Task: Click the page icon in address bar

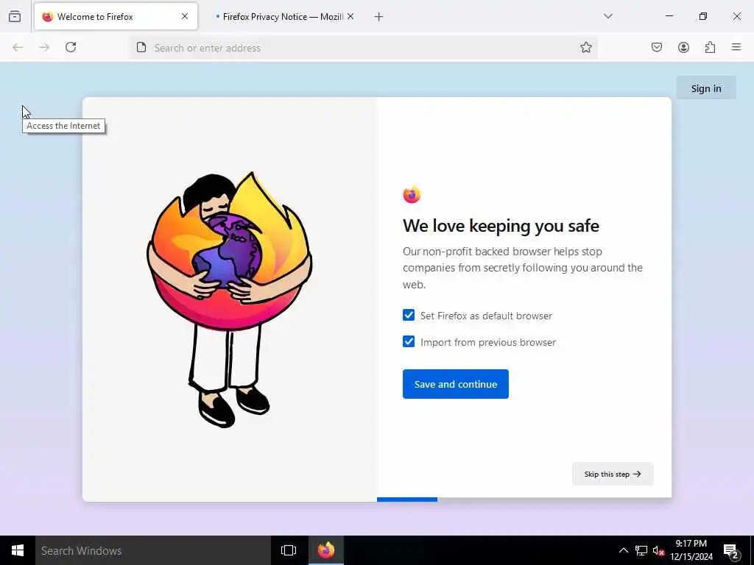Action: coord(141,47)
